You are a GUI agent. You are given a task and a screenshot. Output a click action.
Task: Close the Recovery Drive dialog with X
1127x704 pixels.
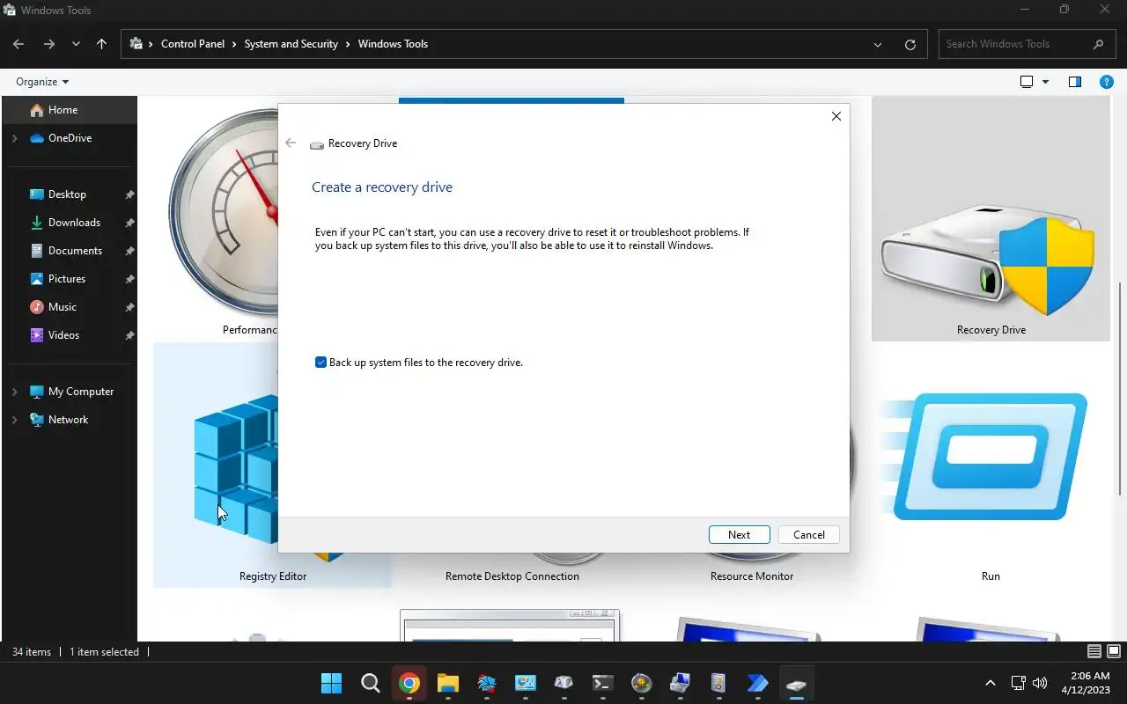pos(836,116)
